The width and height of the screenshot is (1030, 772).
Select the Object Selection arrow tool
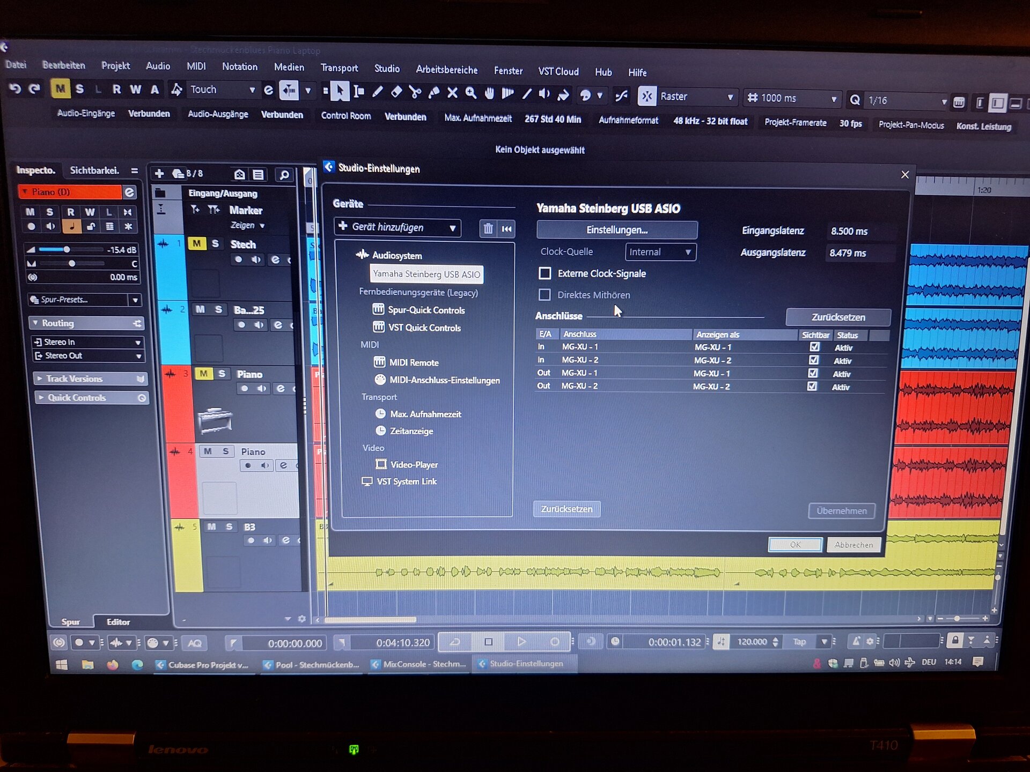(x=340, y=92)
